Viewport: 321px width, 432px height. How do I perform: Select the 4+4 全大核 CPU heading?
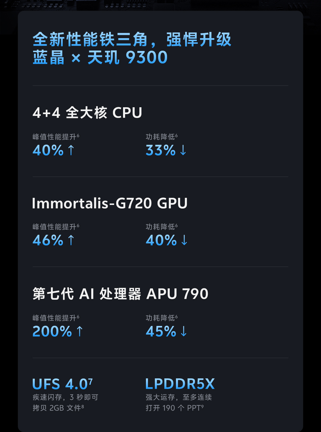[x=87, y=113]
